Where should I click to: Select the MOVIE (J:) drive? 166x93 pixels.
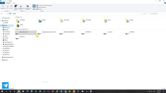click(x=26, y=37)
